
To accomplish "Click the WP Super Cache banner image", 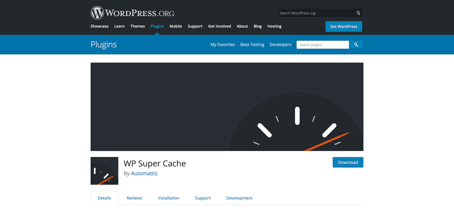I will (227, 107).
